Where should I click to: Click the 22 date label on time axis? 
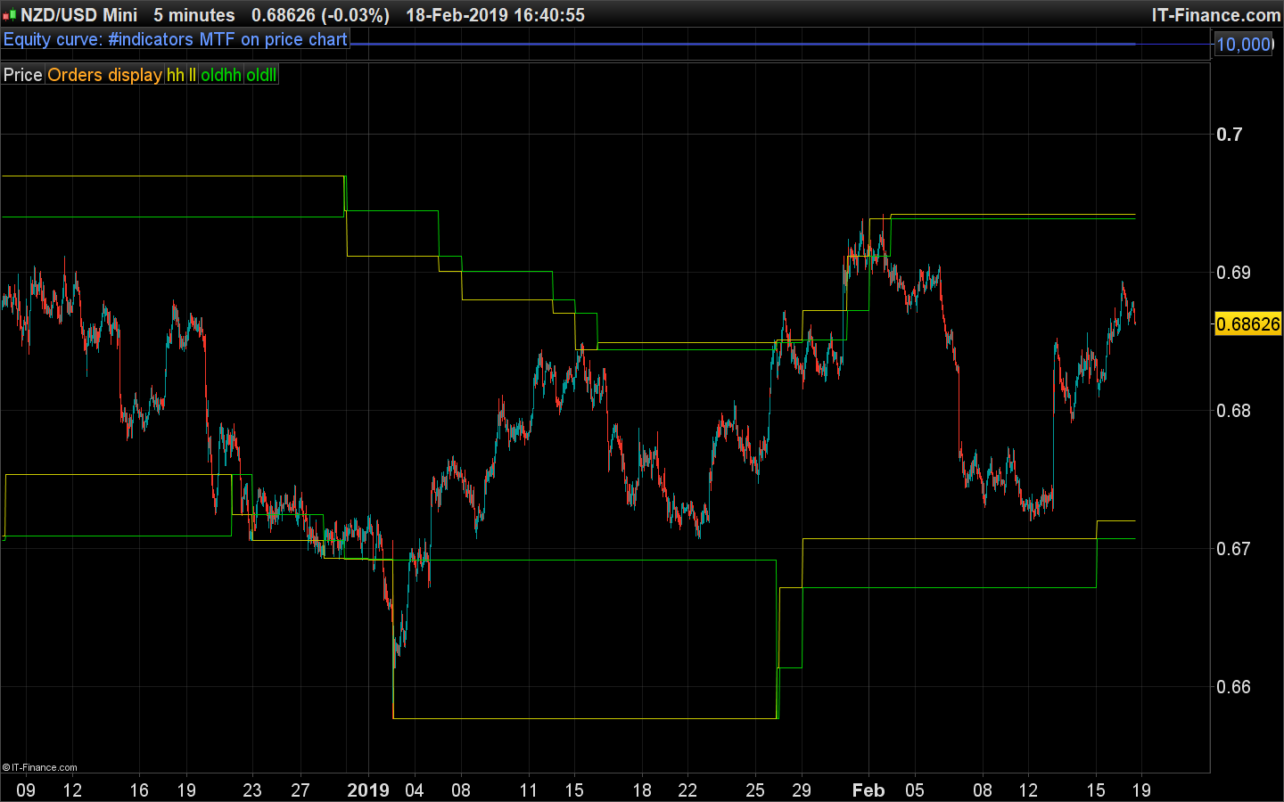pos(687,790)
